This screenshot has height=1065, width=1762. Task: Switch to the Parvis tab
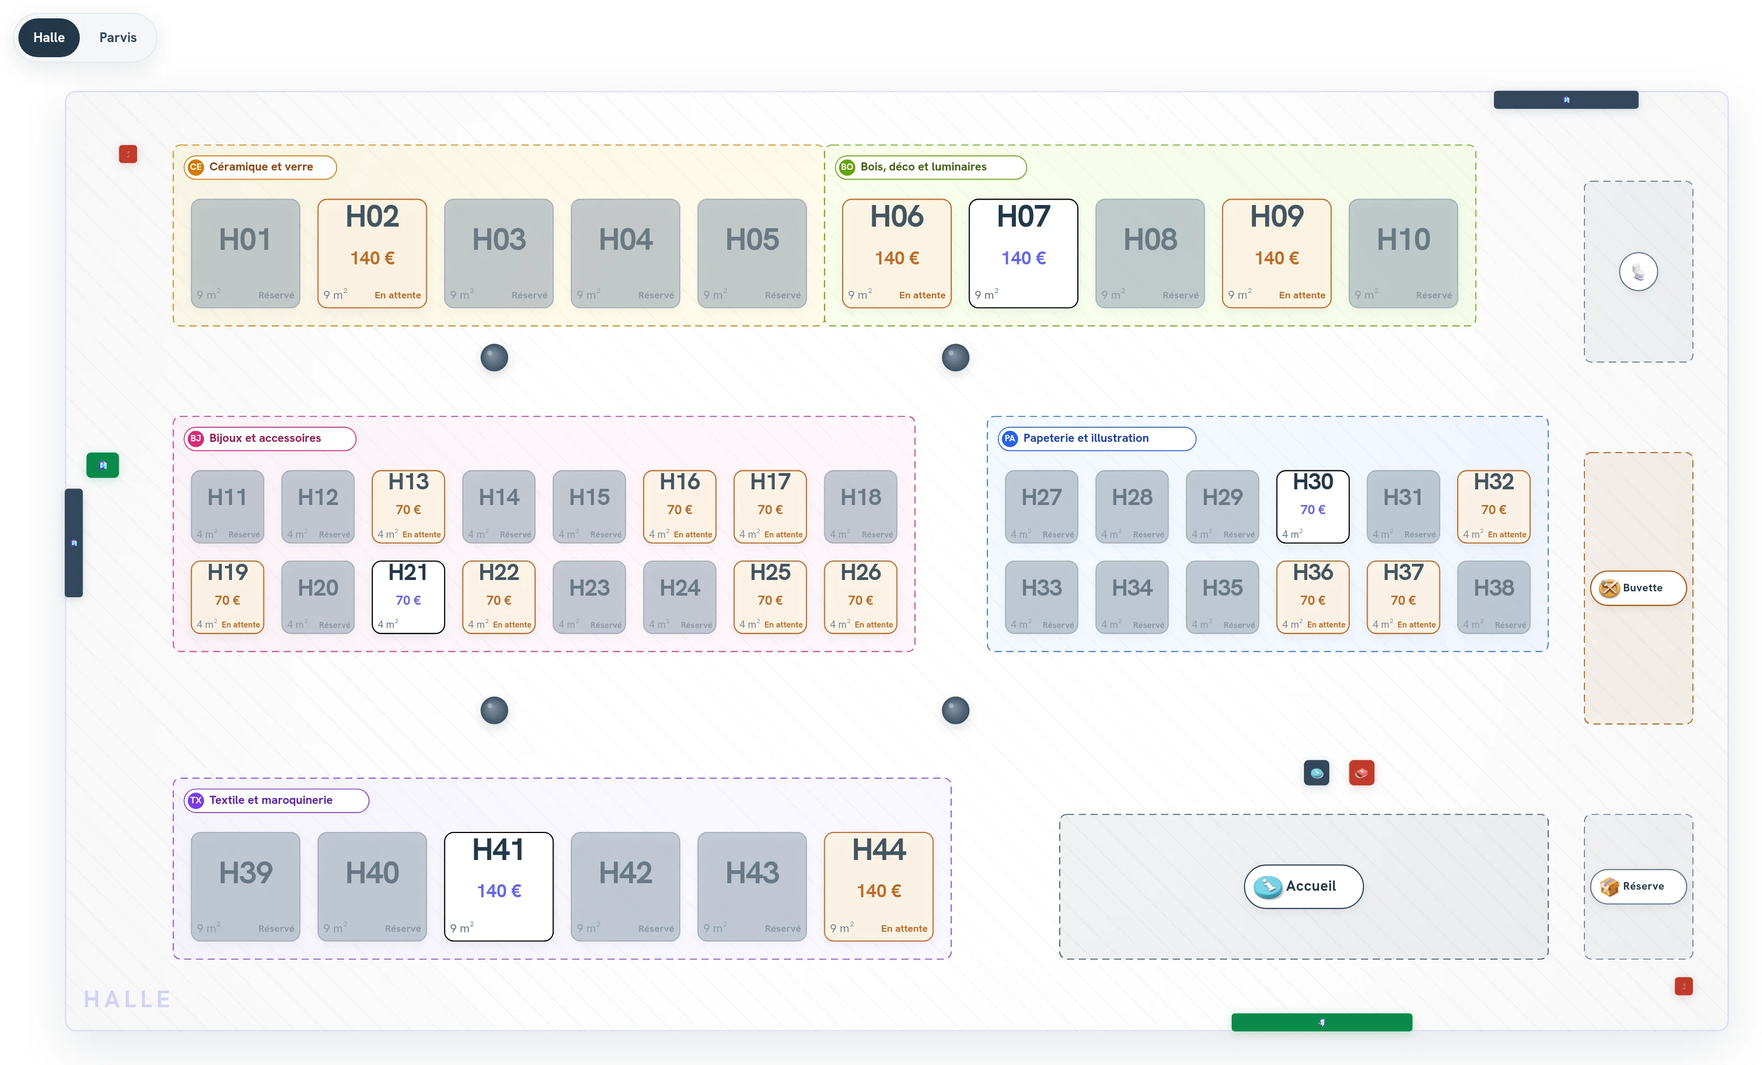(x=117, y=38)
